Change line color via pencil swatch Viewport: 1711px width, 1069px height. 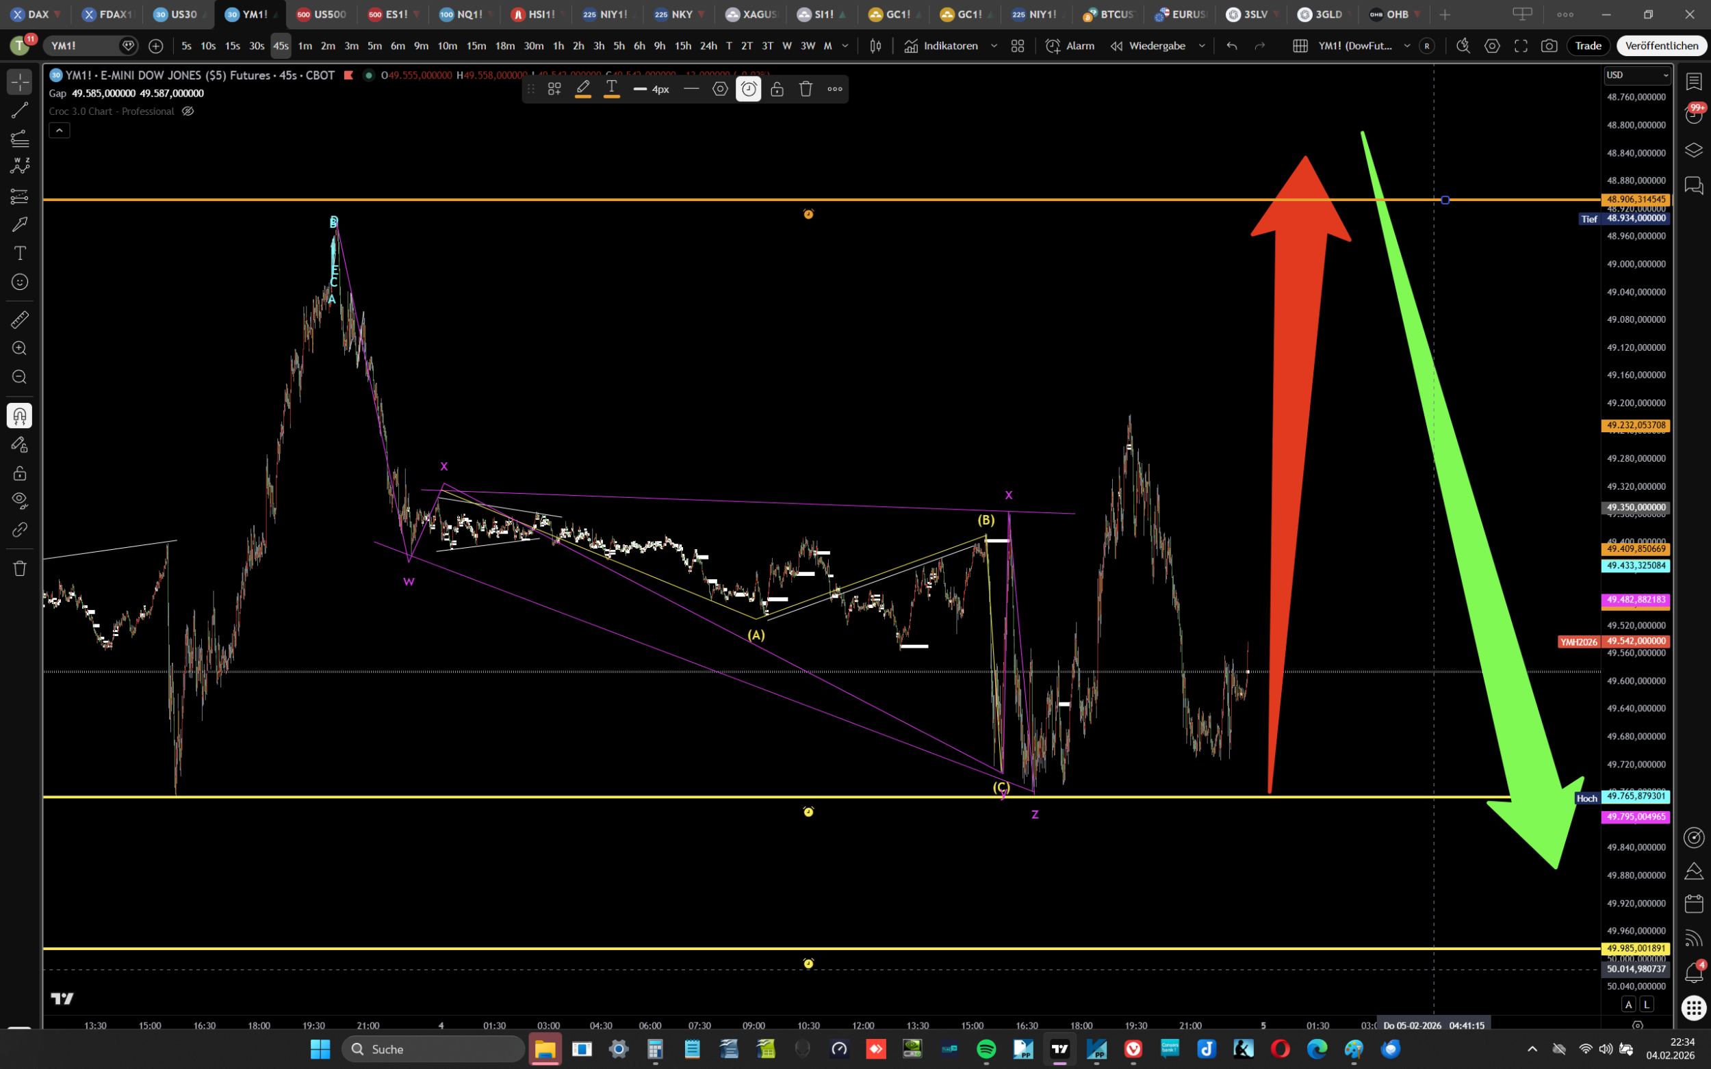pos(583,89)
